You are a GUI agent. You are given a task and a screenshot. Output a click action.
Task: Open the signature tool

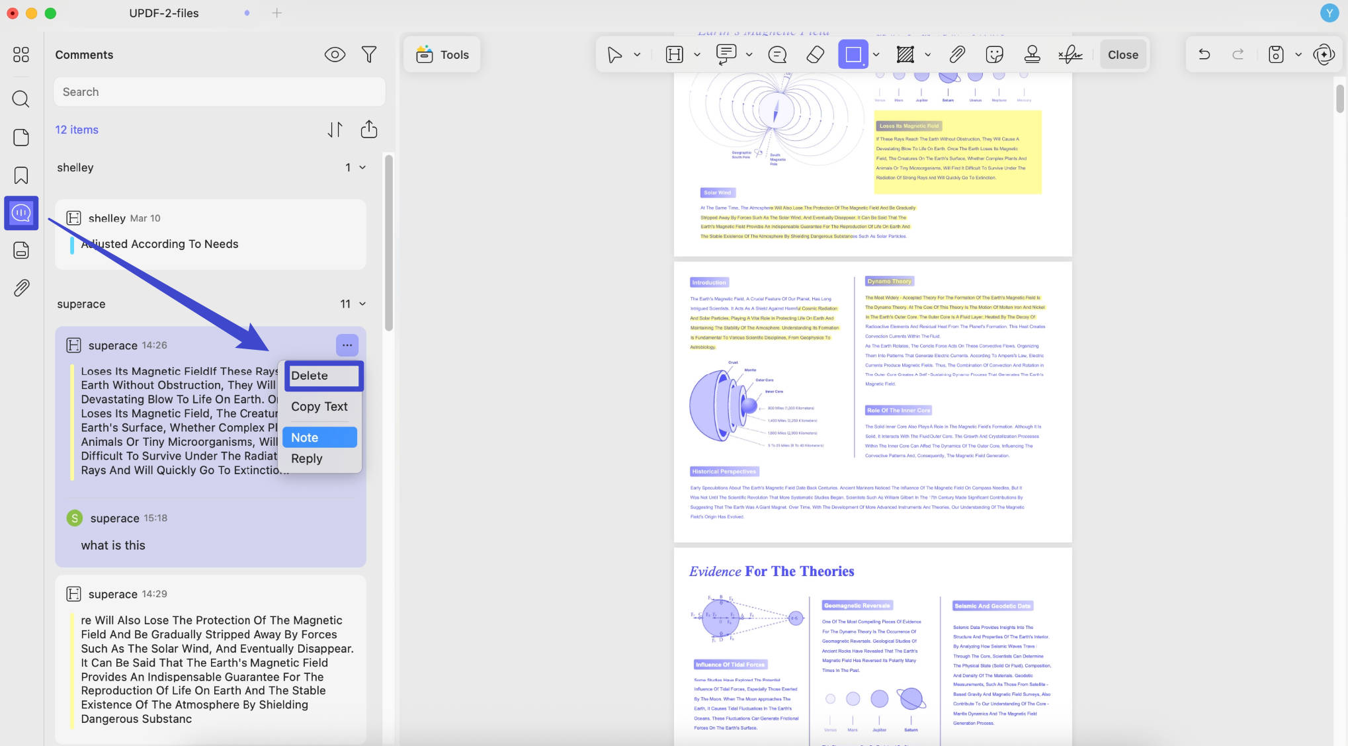point(1070,55)
